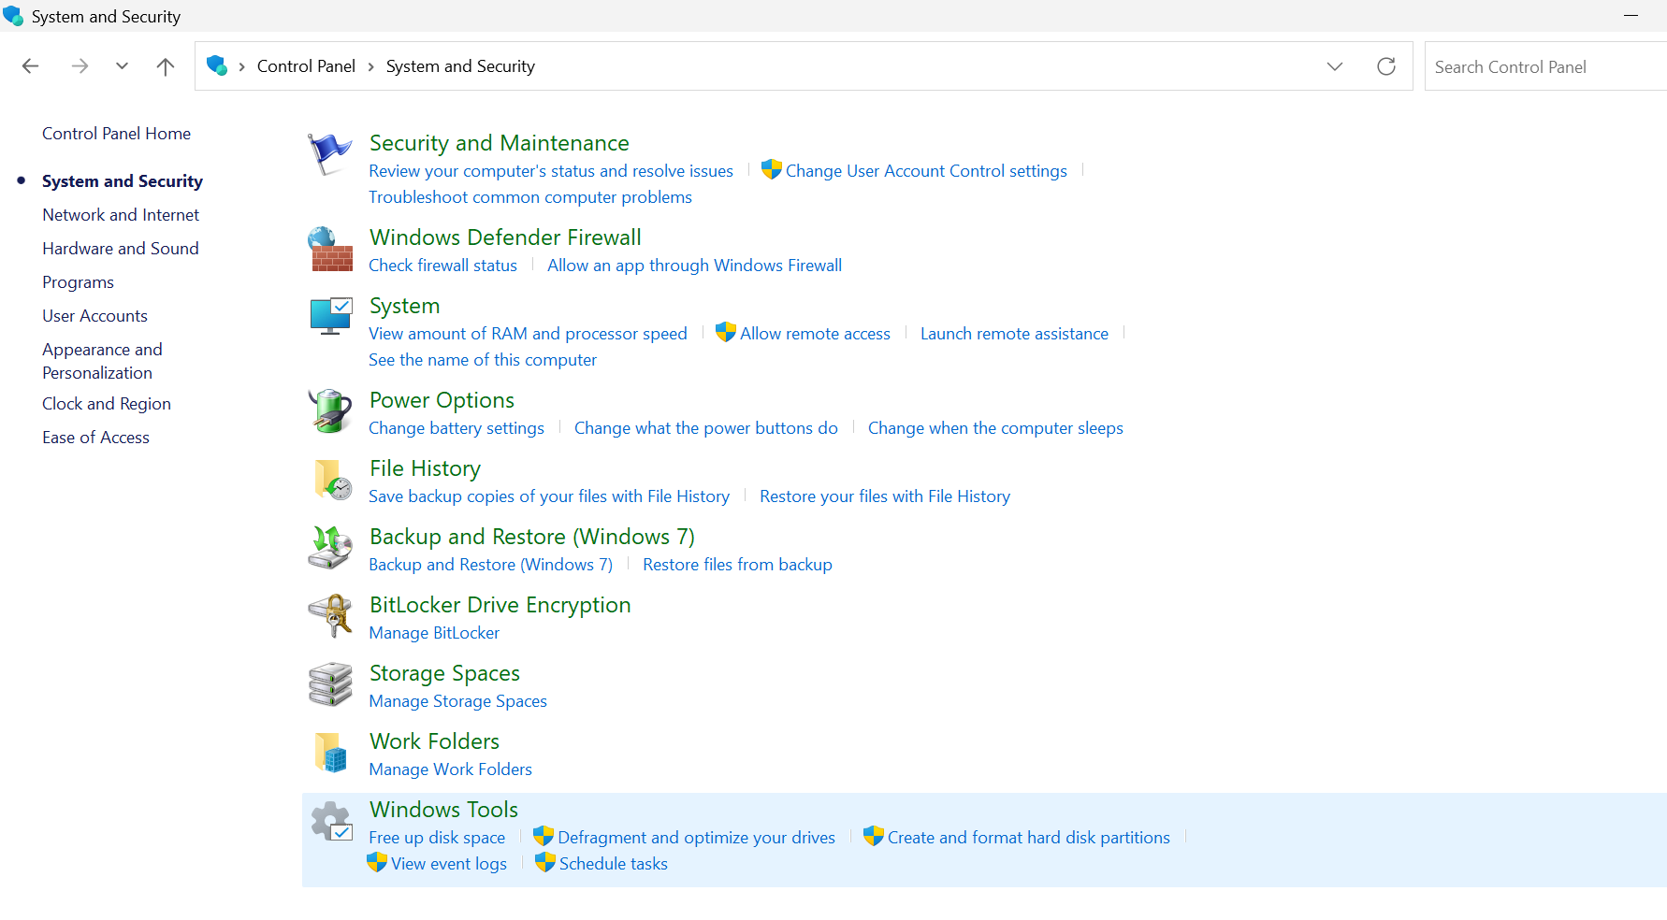Viewport: 1667px width, 920px height.
Task: Open the recent locations dropdown arrow
Action: pos(122,66)
